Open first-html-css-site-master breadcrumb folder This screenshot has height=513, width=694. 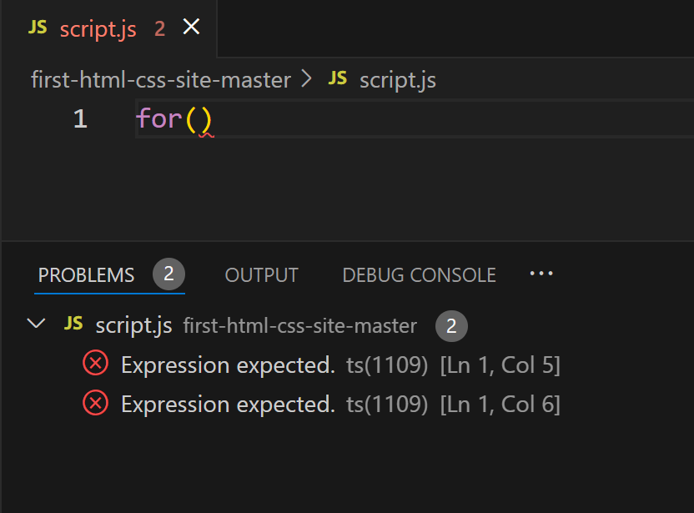click(x=161, y=80)
